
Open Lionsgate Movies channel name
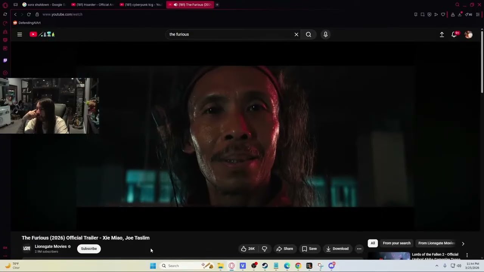tap(51, 246)
